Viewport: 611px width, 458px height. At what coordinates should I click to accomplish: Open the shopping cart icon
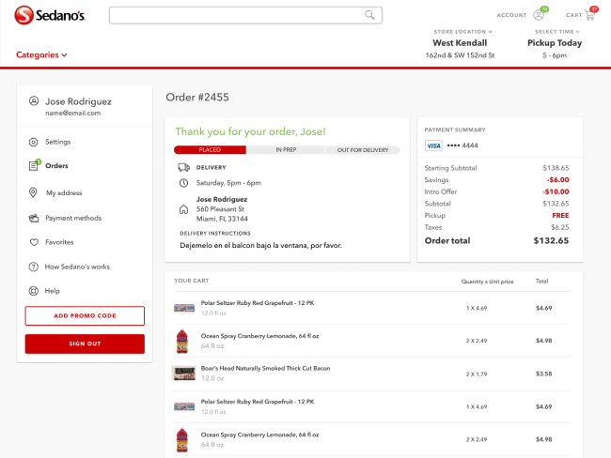pos(589,15)
